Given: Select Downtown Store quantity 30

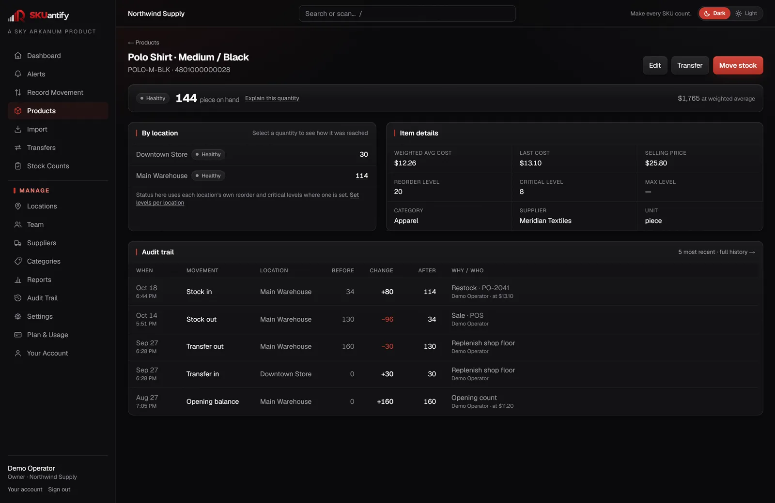Looking at the screenshot, I should point(364,154).
